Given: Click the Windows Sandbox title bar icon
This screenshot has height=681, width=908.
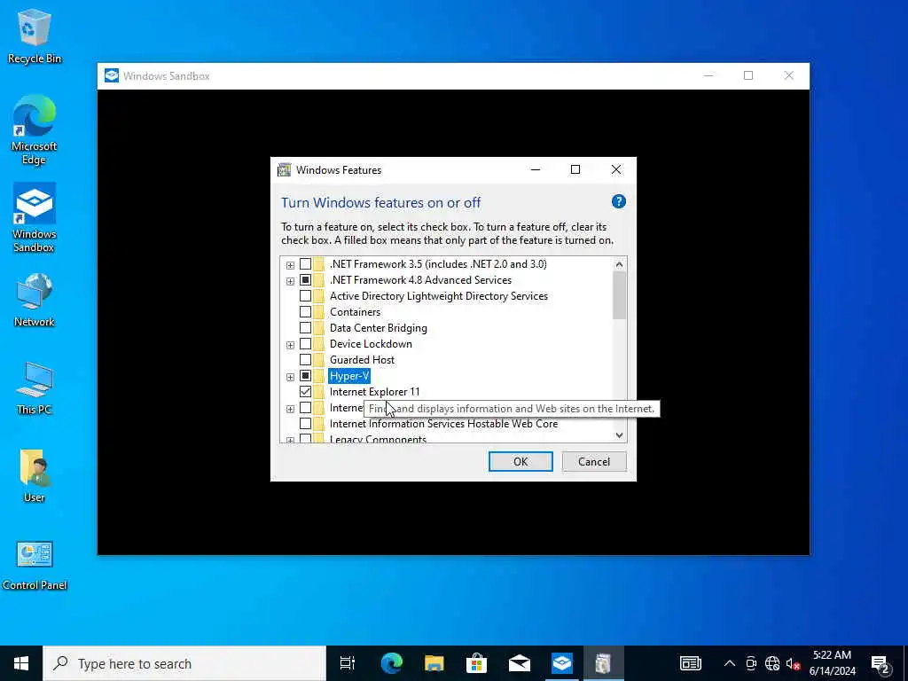Looking at the screenshot, I should (112, 76).
